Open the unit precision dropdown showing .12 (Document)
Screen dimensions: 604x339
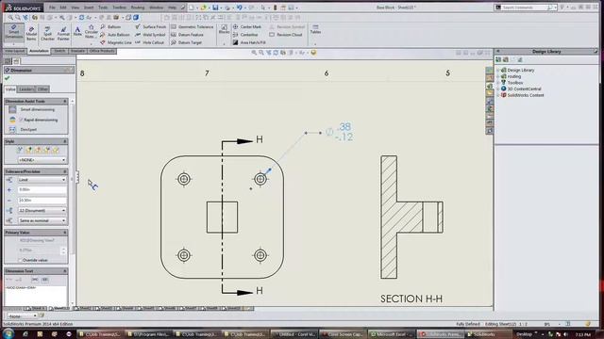42,211
